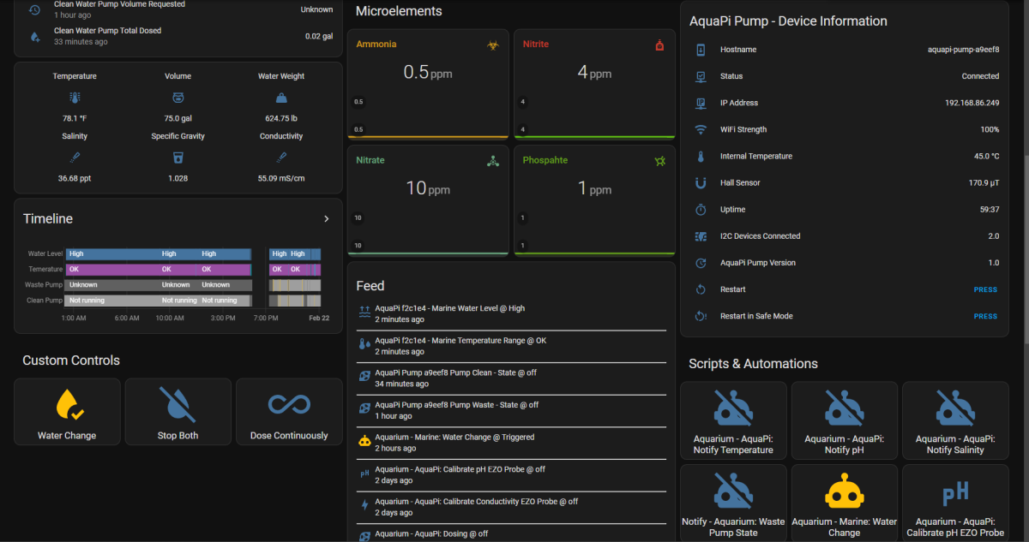Click the temperature thermometer icon above 78.1 °F
Image resolution: width=1029 pixels, height=542 pixels.
(75, 98)
